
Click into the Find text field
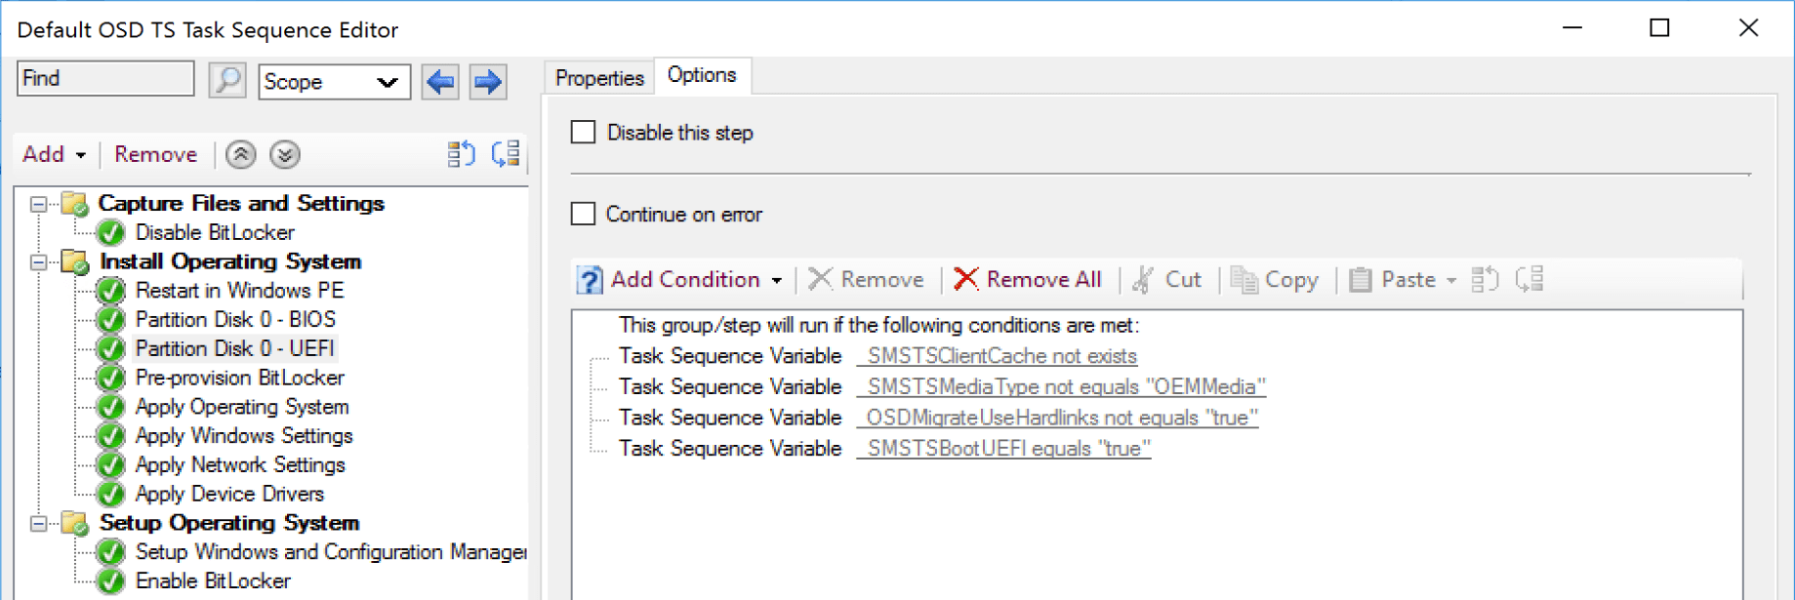105,79
